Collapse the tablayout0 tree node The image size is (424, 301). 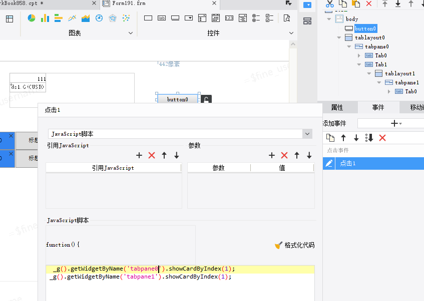click(x=339, y=37)
